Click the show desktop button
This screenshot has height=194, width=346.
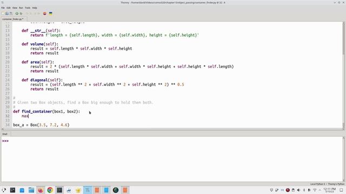point(341,190)
